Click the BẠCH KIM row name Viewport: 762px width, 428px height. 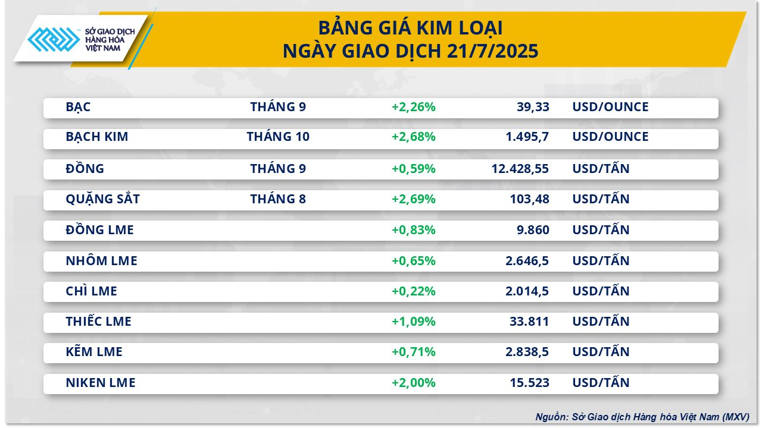(97, 137)
